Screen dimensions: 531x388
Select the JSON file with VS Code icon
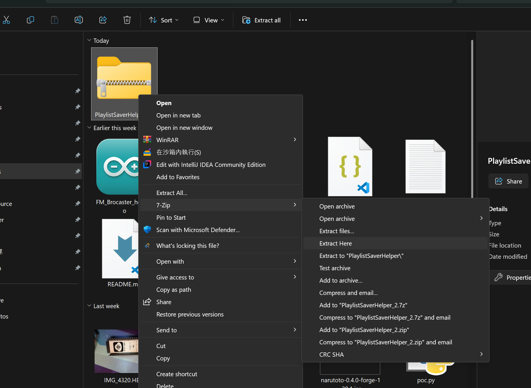coord(350,167)
